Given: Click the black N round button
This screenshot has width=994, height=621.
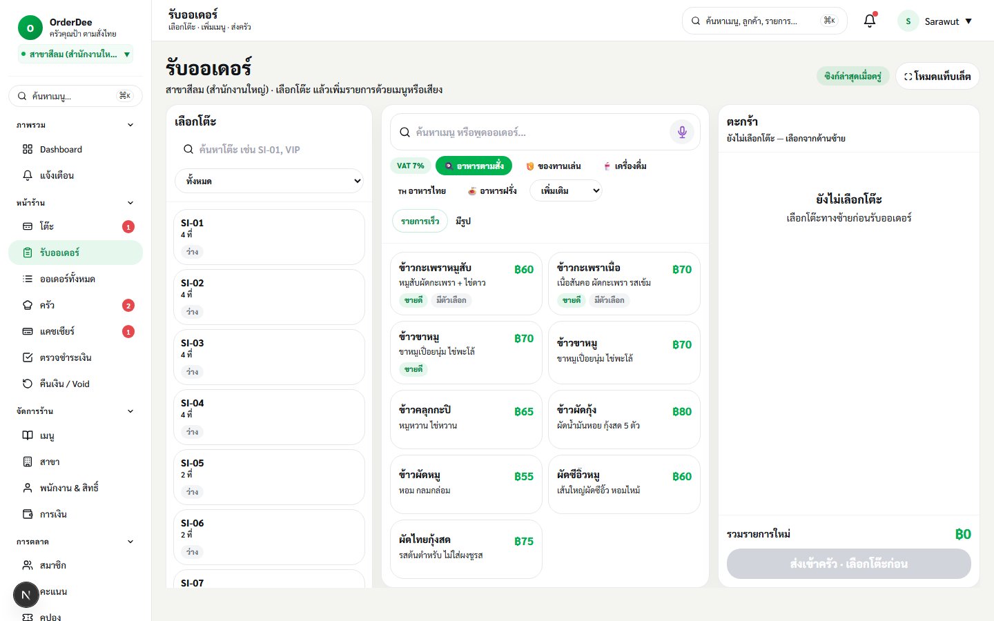Looking at the screenshot, I should pos(26,595).
